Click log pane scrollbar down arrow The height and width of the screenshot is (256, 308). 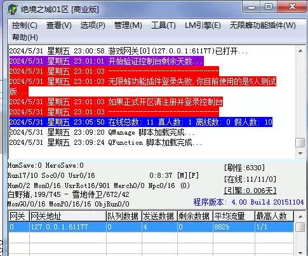(300, 153)
